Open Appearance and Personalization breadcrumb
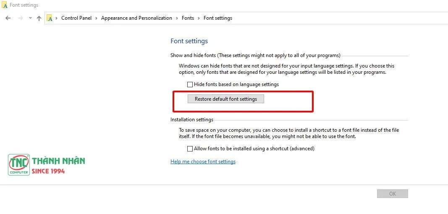The height and width of the screenshot is (214, 448). pos(136,18)
